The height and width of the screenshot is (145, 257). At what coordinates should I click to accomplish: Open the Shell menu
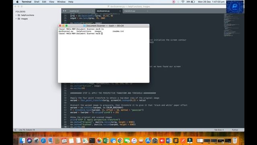pos(37,2)
